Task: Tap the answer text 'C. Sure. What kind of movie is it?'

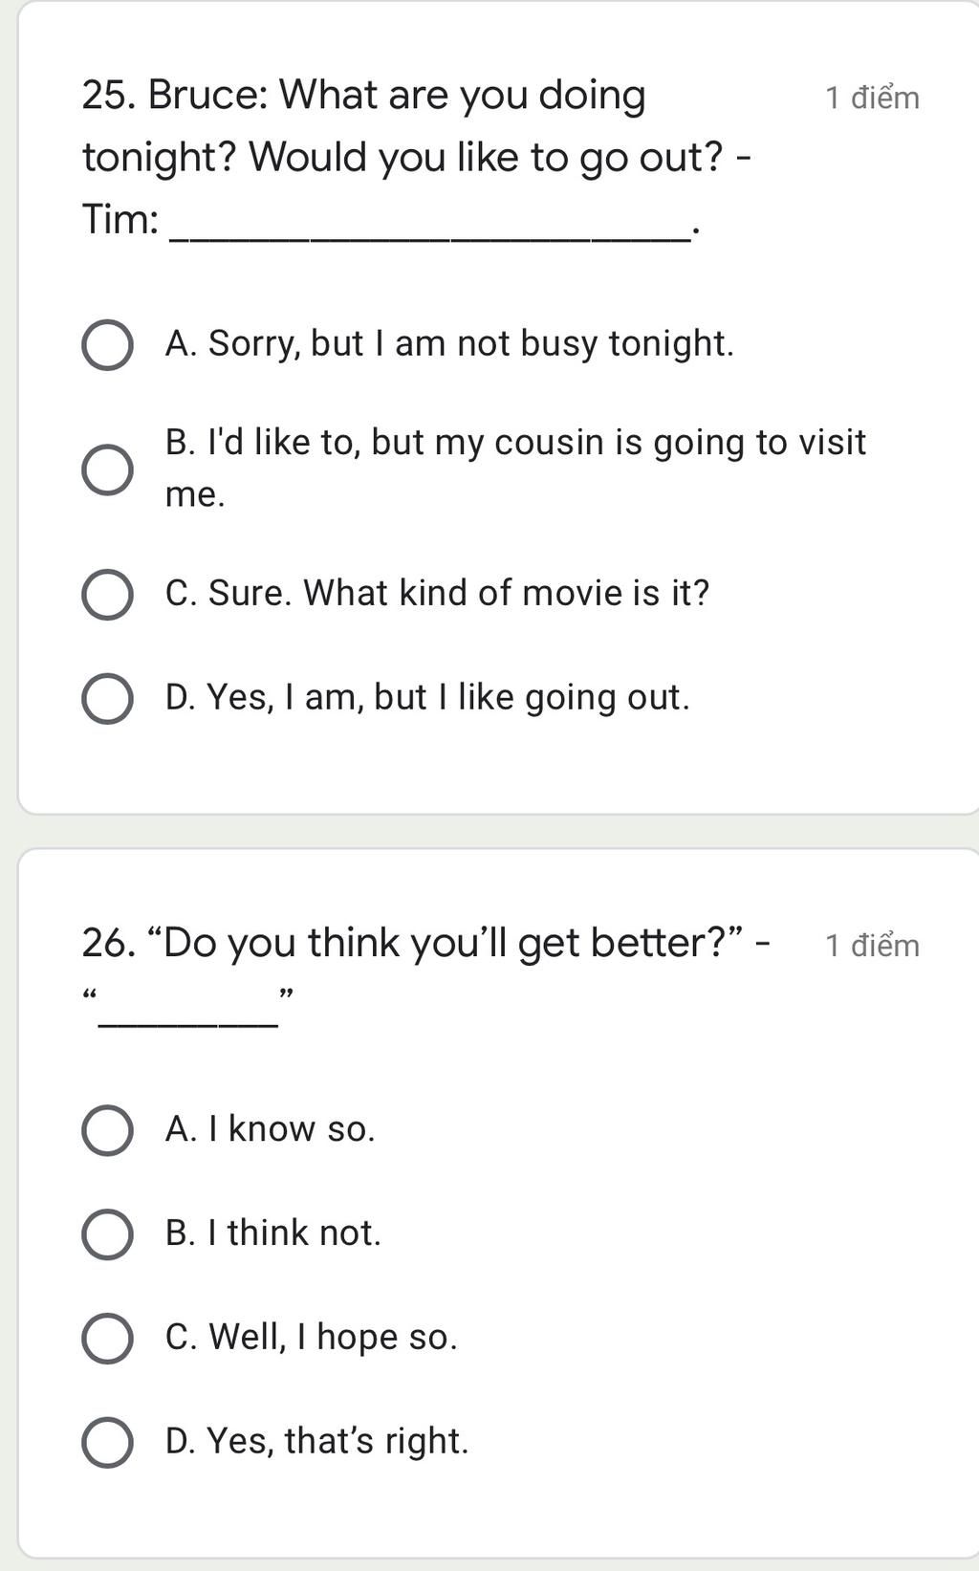Action: [437, 594]
